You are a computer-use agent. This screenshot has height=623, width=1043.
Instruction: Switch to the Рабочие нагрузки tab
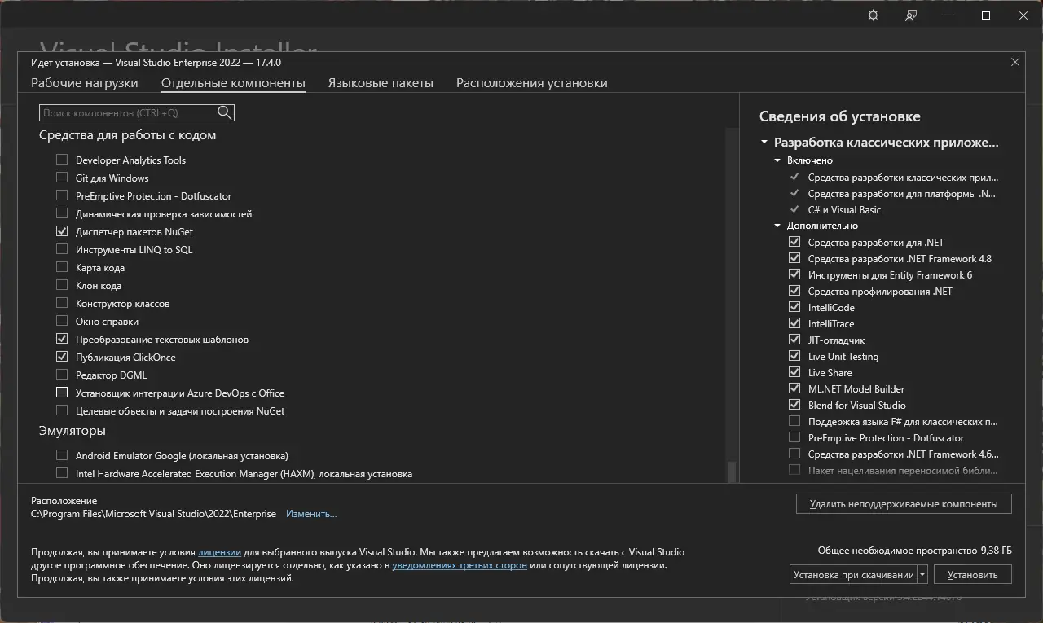pyautogui.click(x=85, y=83)
